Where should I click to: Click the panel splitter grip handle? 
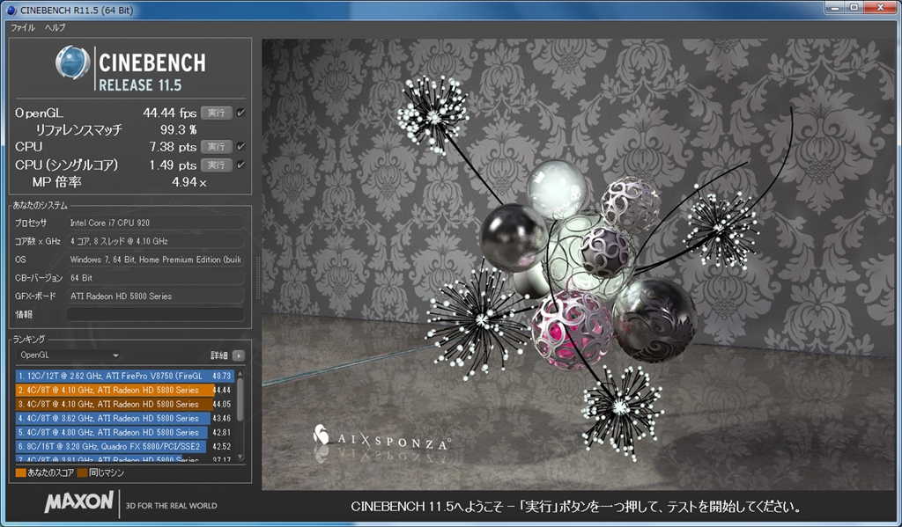pyautogui.click(x=258, y=278)
